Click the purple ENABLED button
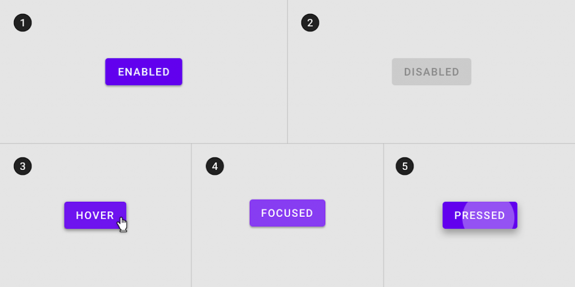The width and height of the screenshot is (575, 287). coord(144,72)
